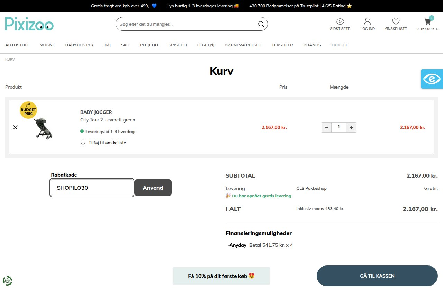443x288 pixels.
Task: Increase quantity with plus button
Action: tap(351, 127)
